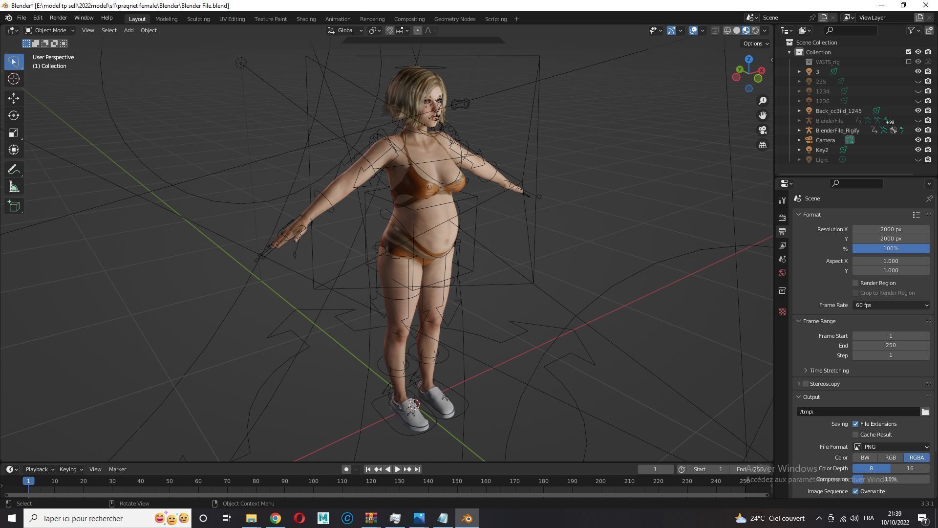Open the View Layer properties tab
Image resolution: width=938 pixels, height=528 pixels.
click(x=782, y=245)
